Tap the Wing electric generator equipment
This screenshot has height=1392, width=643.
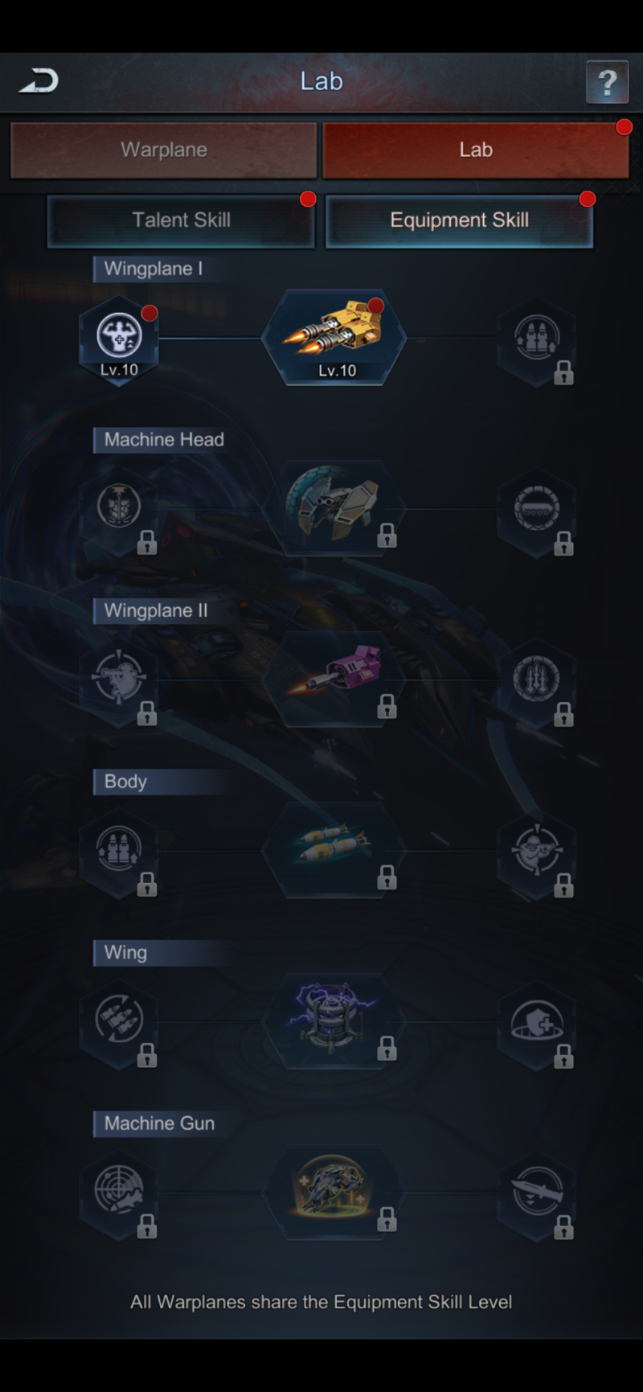(x=334, y=1021)
